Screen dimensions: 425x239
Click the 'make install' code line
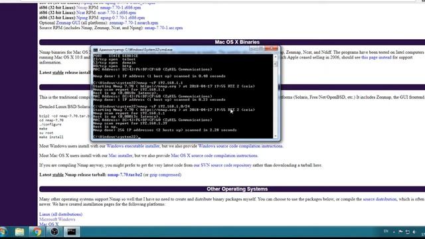pos(51,137)
